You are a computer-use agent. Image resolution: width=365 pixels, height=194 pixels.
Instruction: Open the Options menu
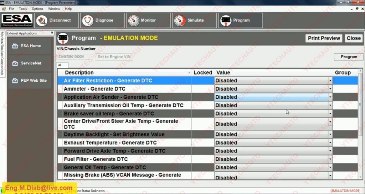[37, 9]
